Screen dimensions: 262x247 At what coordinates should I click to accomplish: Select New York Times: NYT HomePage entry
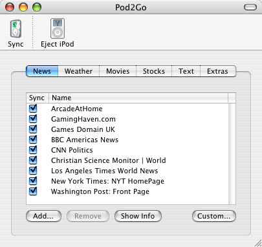(107, 181)
